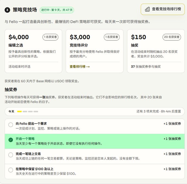Screen dimensions: 187x184
Task: Toggle the 在策略中保留 $100 及以上 task circle
Action: pos(11,170)
